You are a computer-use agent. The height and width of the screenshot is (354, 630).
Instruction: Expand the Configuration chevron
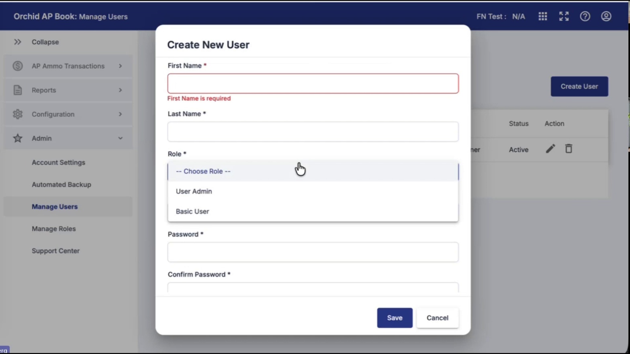(x=120, y=114)
